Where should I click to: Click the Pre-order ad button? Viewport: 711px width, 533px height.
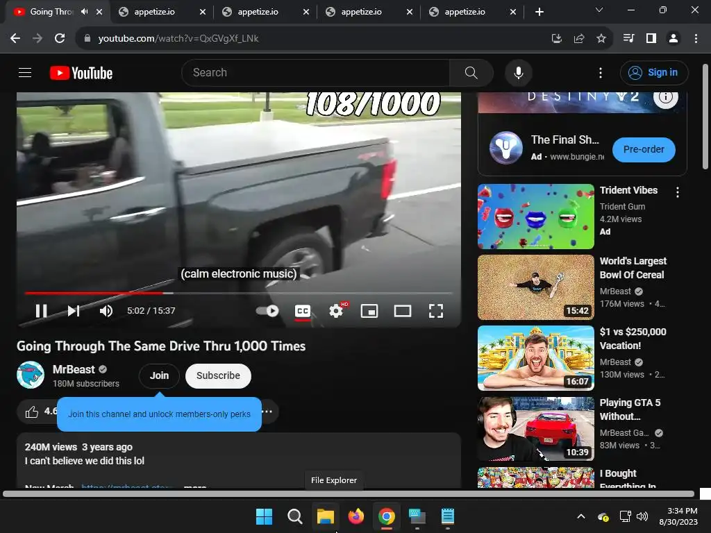pos(644,150)
